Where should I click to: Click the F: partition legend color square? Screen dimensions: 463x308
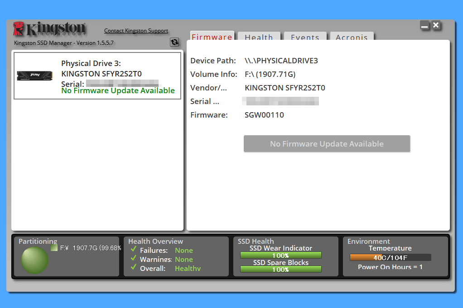tap(54, 248)
